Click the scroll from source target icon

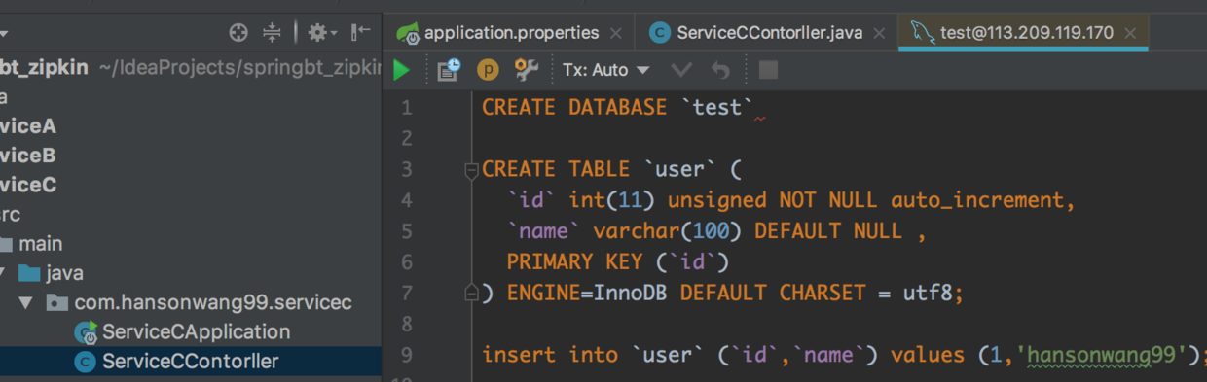(x=238, y=33)
